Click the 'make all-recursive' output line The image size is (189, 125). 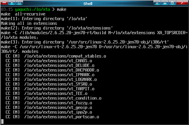(23, 14)
